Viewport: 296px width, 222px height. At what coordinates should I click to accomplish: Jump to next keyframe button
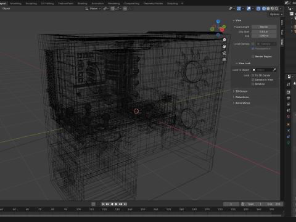point(121,204)
